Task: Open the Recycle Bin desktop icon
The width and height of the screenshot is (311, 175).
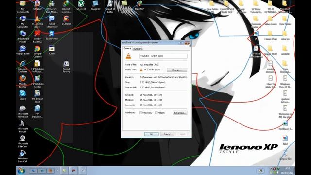Action: coord(285,156)
